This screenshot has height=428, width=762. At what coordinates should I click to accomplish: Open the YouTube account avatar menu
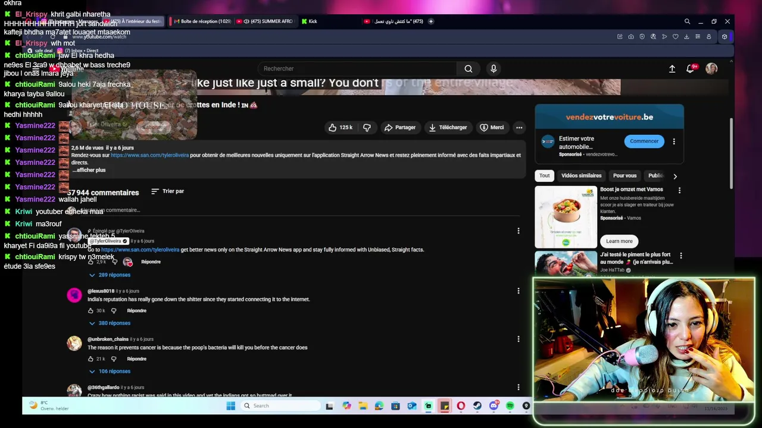[x=711, y=69]
